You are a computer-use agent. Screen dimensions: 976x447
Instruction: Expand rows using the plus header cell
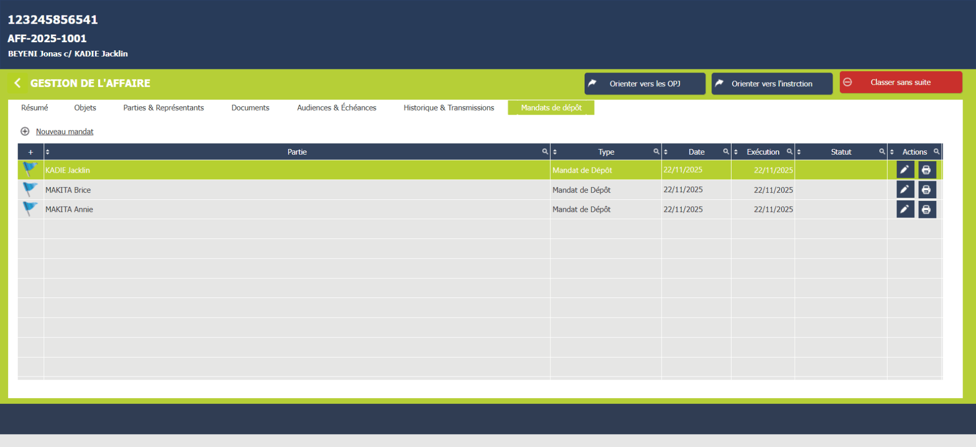(31, 152)
